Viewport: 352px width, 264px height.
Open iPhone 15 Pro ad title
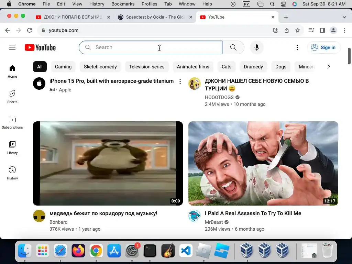(112, 81)
